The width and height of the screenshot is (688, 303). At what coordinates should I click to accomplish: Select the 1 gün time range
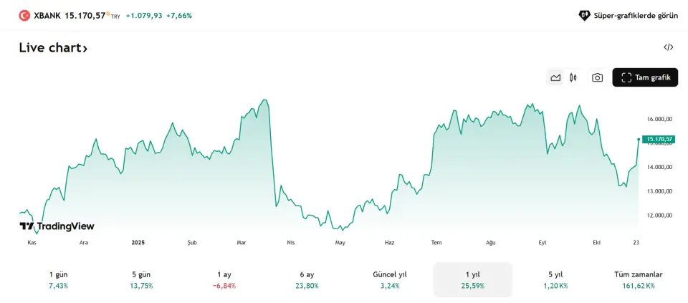[x=59, y=279]
